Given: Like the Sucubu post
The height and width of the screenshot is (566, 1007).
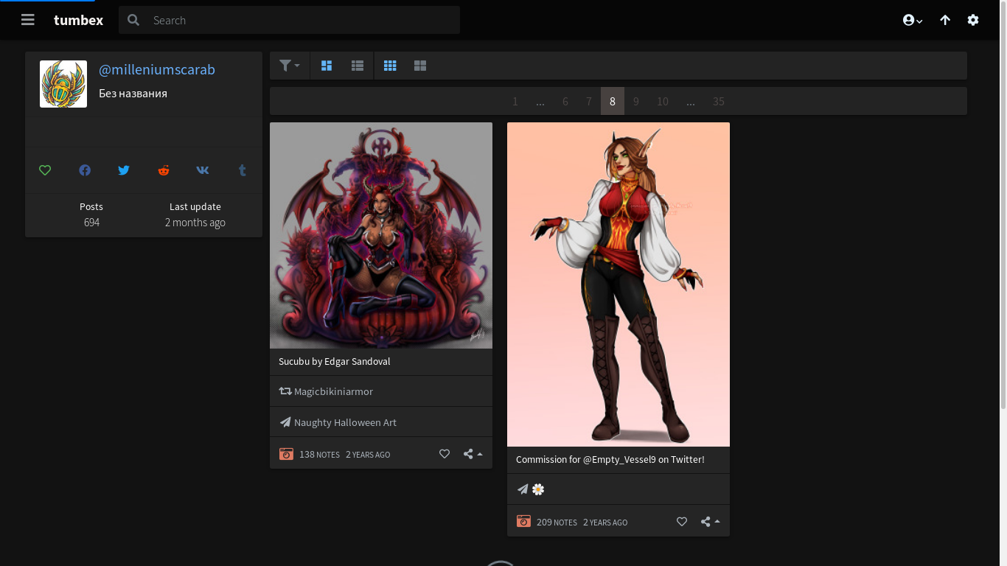Looking at the screenshot, I should [445, 454].
